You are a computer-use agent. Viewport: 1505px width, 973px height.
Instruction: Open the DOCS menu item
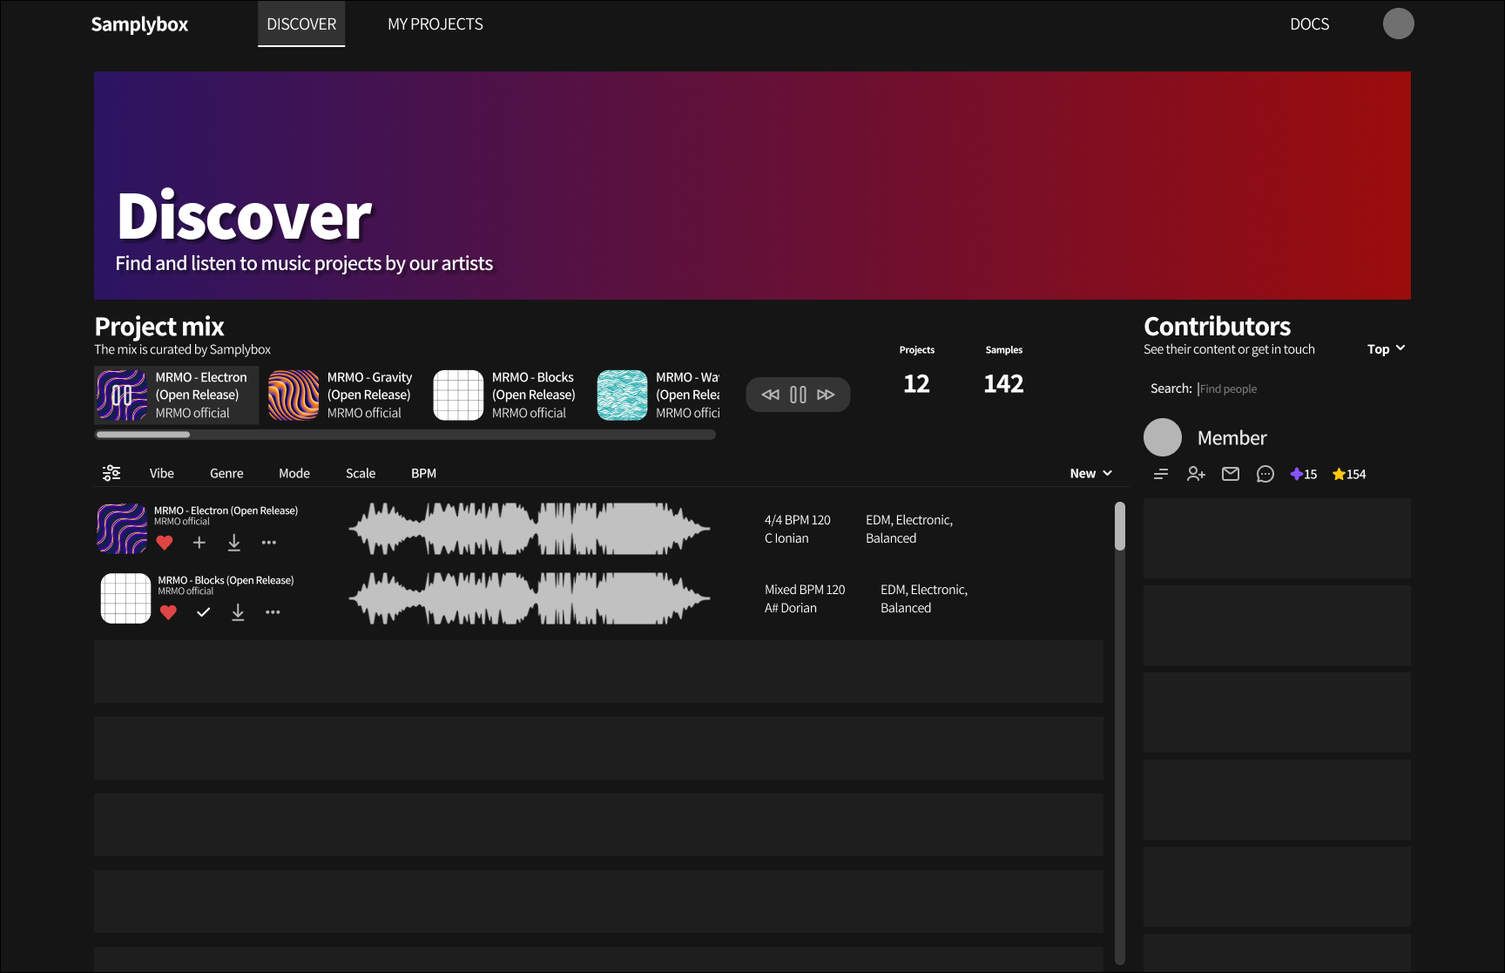1308,24
